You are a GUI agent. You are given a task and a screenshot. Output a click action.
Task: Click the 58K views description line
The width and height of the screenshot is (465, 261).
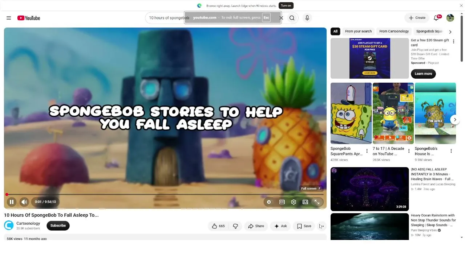tap(27, 239)
